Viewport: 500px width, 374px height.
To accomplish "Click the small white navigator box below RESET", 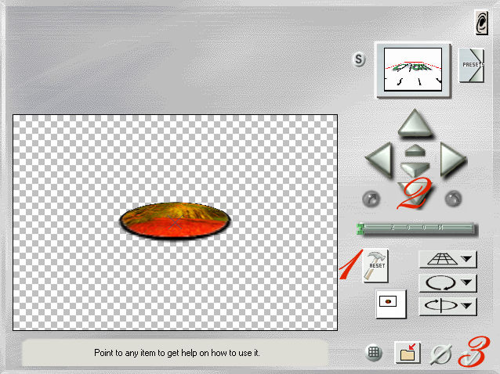I will click(391, 304).
